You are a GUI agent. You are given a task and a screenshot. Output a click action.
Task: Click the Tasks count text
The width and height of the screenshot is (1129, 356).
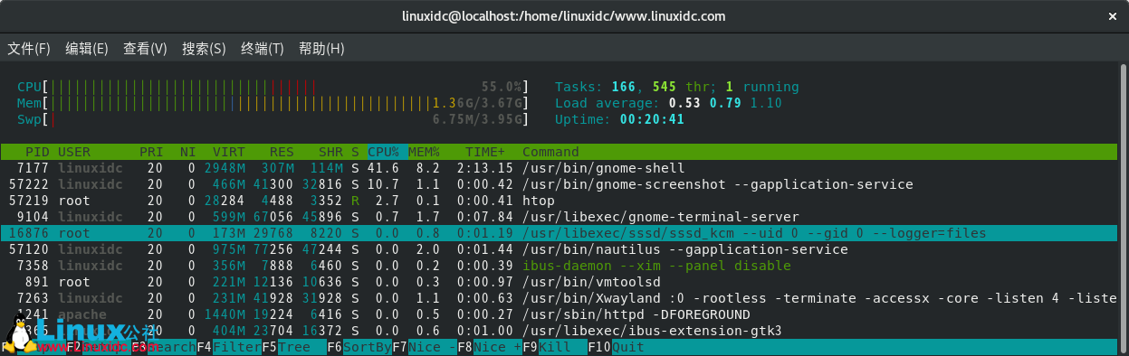click(x=677, y=87)
